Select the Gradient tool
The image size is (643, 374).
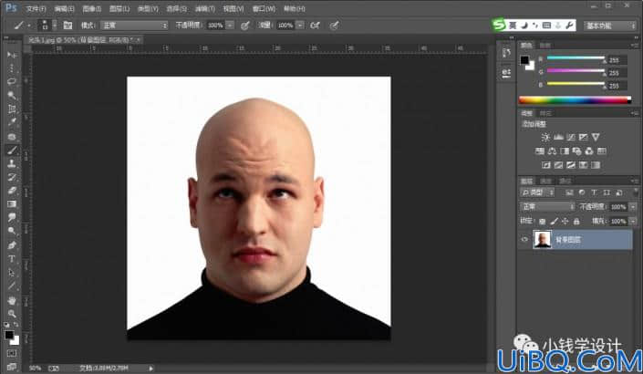point(12,203)
